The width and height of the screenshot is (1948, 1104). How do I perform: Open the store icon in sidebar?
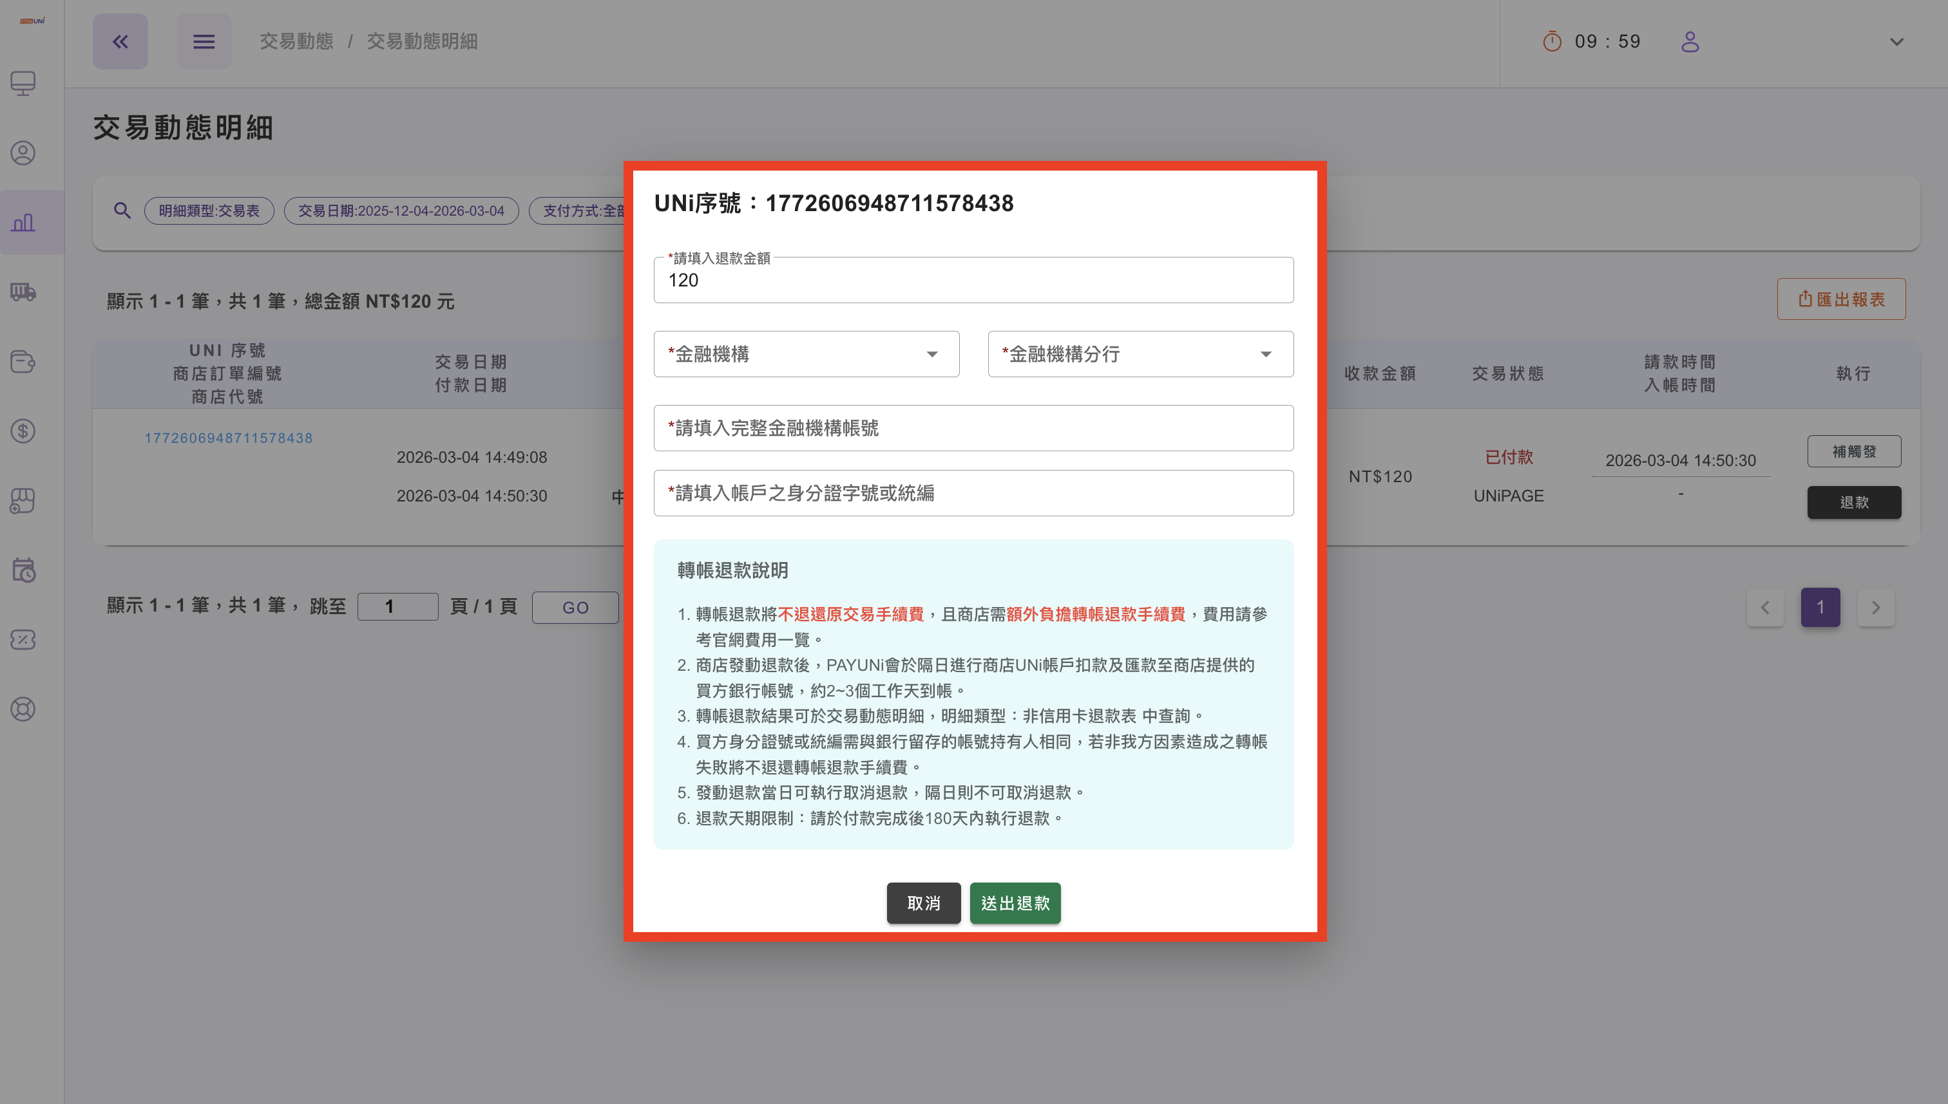click(23, 500)
